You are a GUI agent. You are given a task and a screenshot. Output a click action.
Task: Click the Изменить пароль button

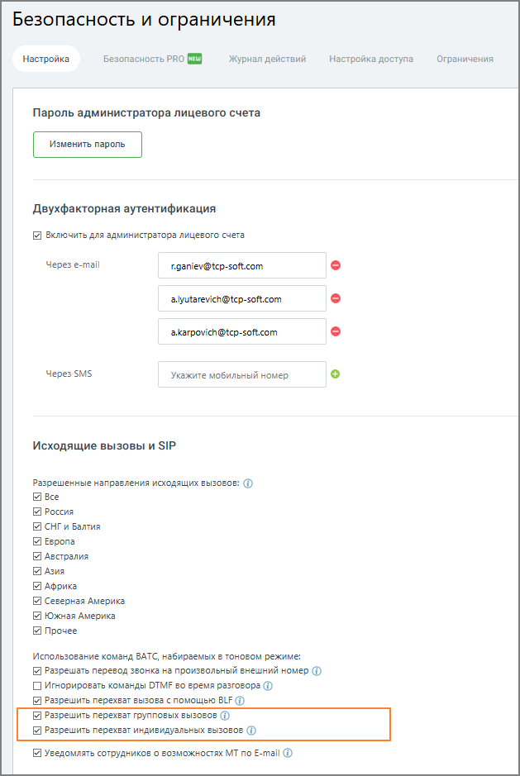[88, 145]
